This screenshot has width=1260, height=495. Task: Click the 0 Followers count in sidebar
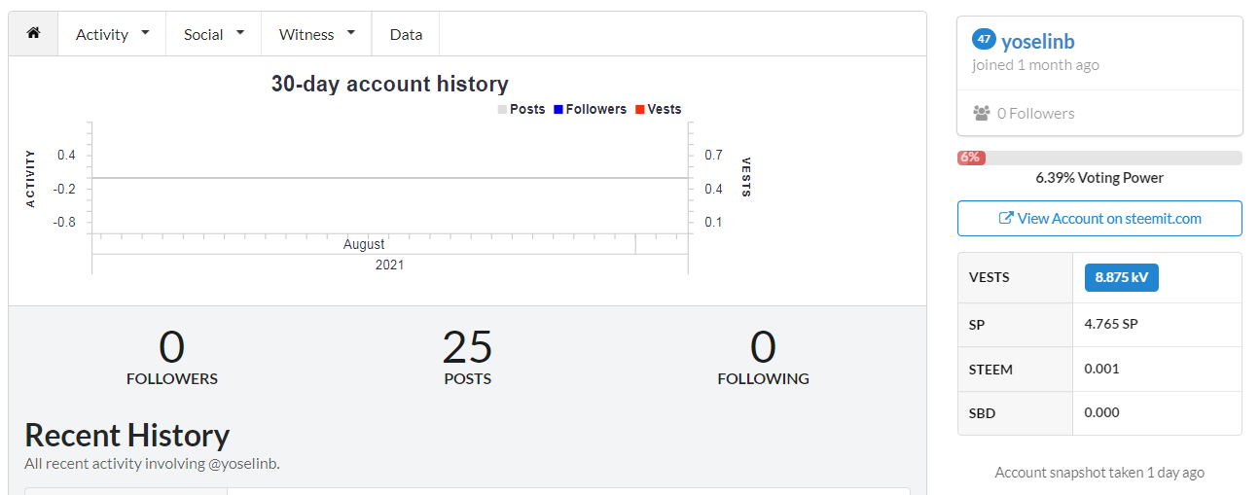[x=1035, y=113]
